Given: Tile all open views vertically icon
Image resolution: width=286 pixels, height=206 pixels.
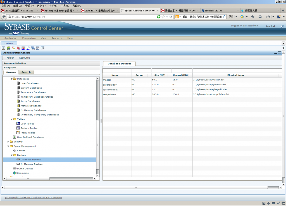Looking at the screenshot, I should pyautogui.click(x=38, y=48).
